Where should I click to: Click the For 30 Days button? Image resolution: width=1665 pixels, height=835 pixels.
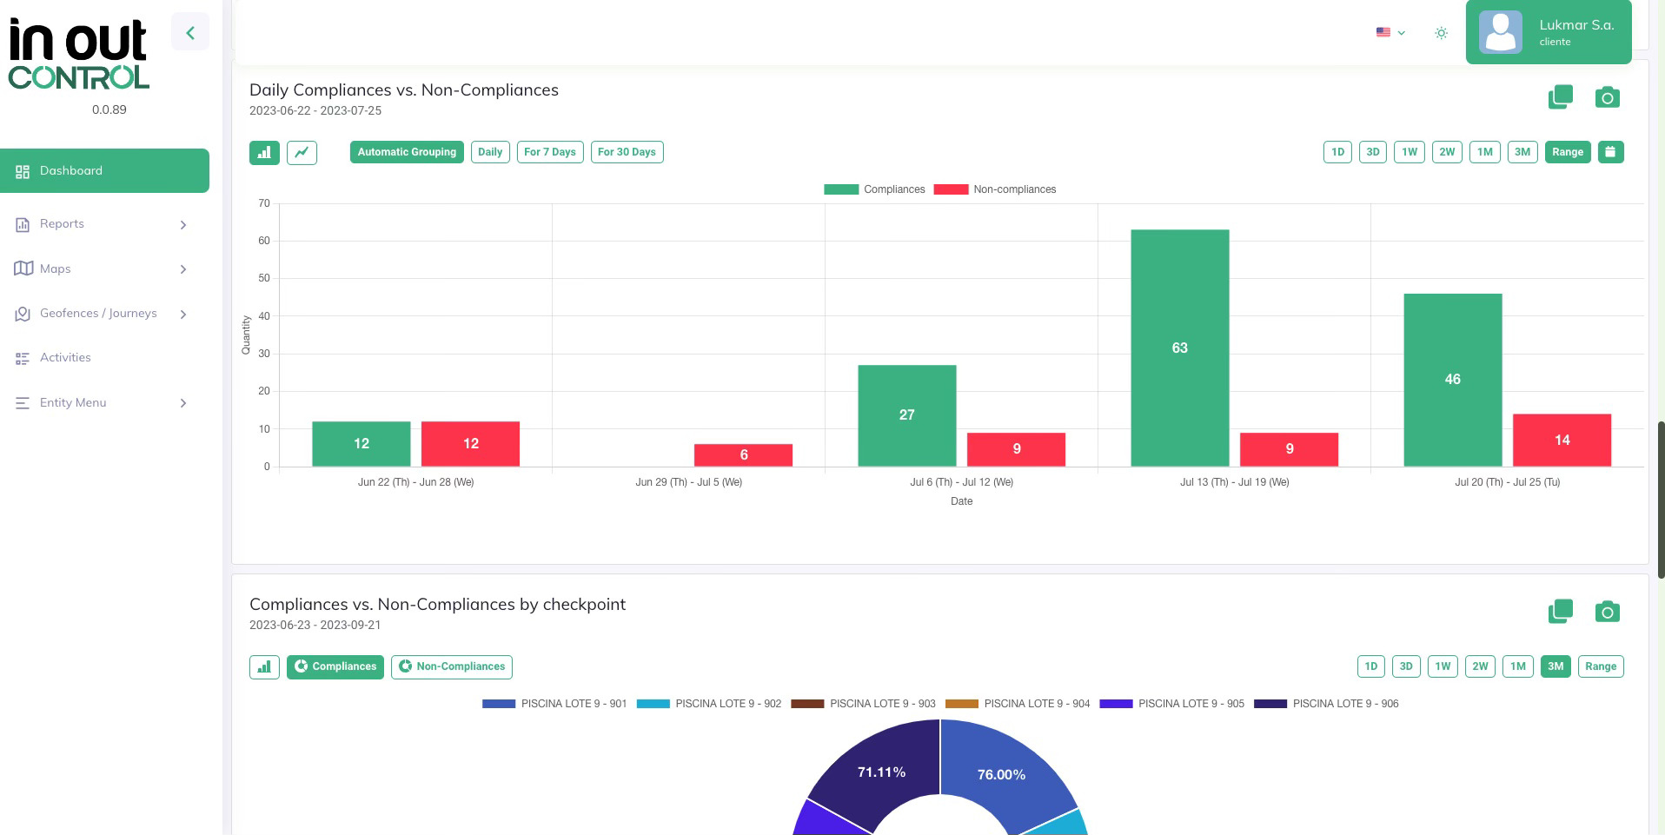[x=627, y=151]
